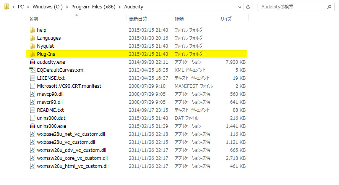Click the msvcp90.dll file icon
Viewport: 339px width, 185px height.
(x=32, y=94)
